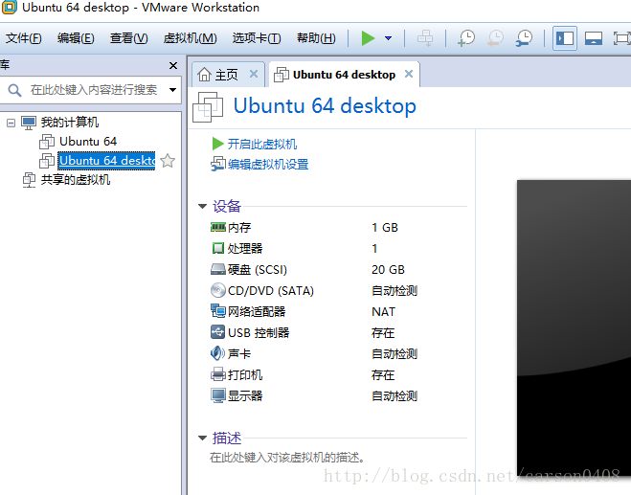
Task: Select the USB 控制器 device label
Action: tap(259, 333)
